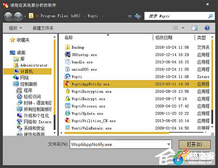Viewport: 218px width, 168px height.
Task: Sort by the 名称 column header
Action: (x=69, y=38)
